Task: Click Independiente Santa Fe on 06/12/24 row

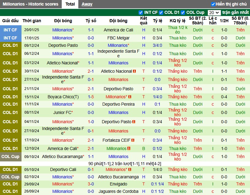Action: pos(118,54)
